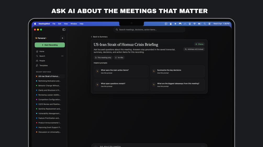This screenshot has width=263, height=147.
Task: Open Competitors Configuration meeting
Action: 50,99
